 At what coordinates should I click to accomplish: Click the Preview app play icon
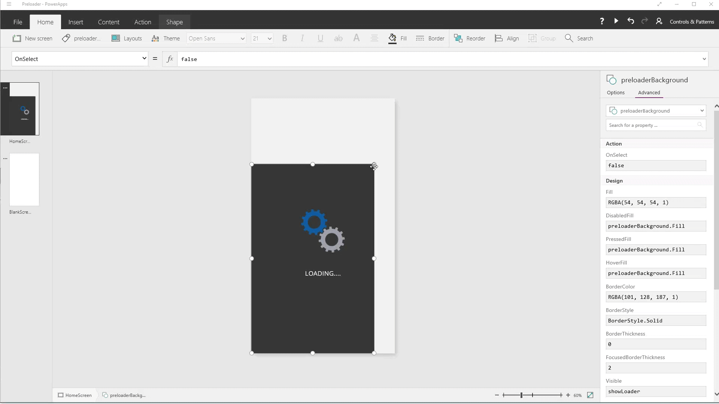tap(616, 21)
